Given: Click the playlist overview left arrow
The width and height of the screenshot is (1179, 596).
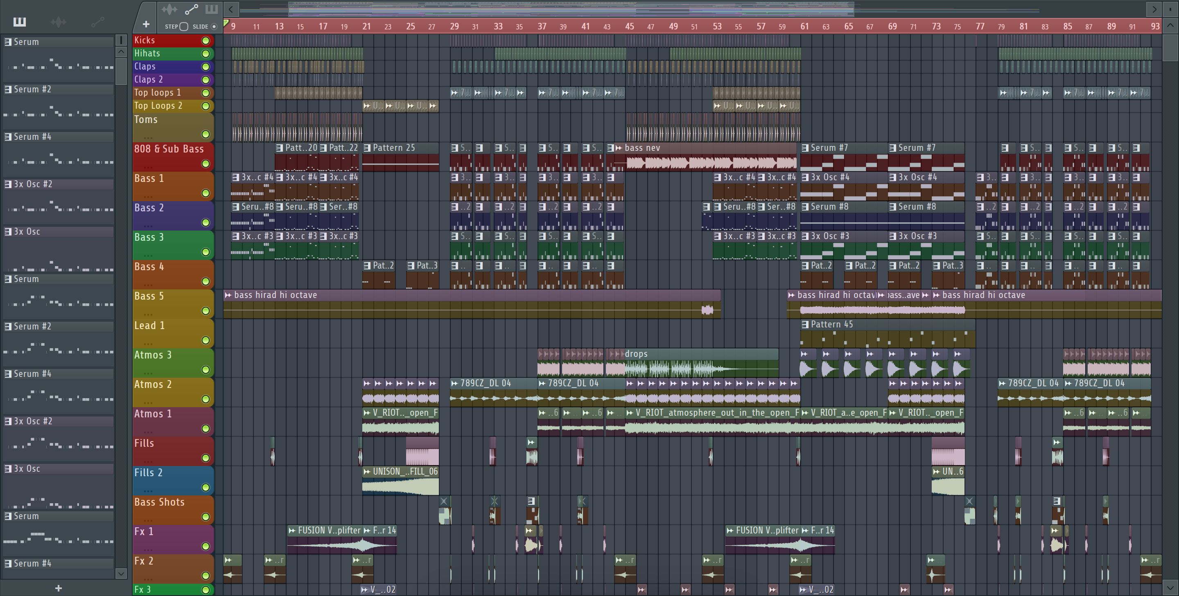Looking at the screenshot, I should (x=231, y=9).
